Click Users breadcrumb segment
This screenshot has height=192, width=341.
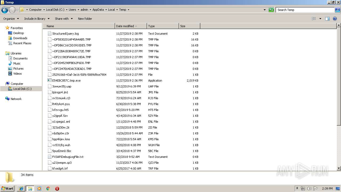tap(72, 10)
